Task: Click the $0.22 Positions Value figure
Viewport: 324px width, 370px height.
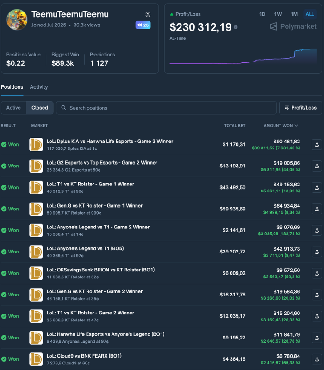Action: (x=16, y=63)
